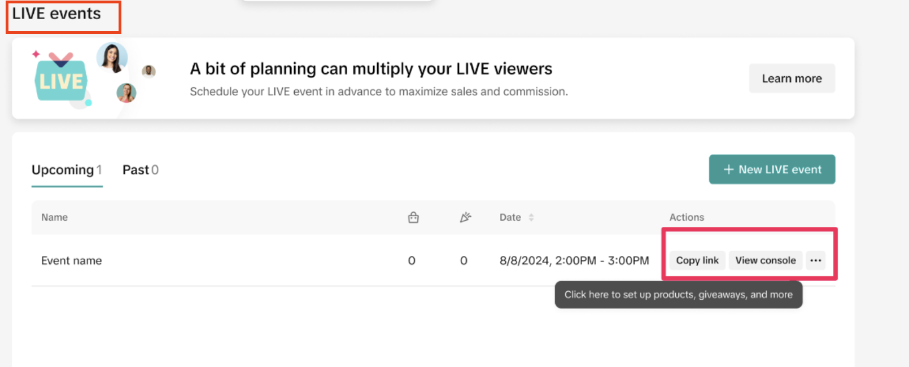Click the Copy link button
This screenshot has width=909, height=367.
point(697,260)
